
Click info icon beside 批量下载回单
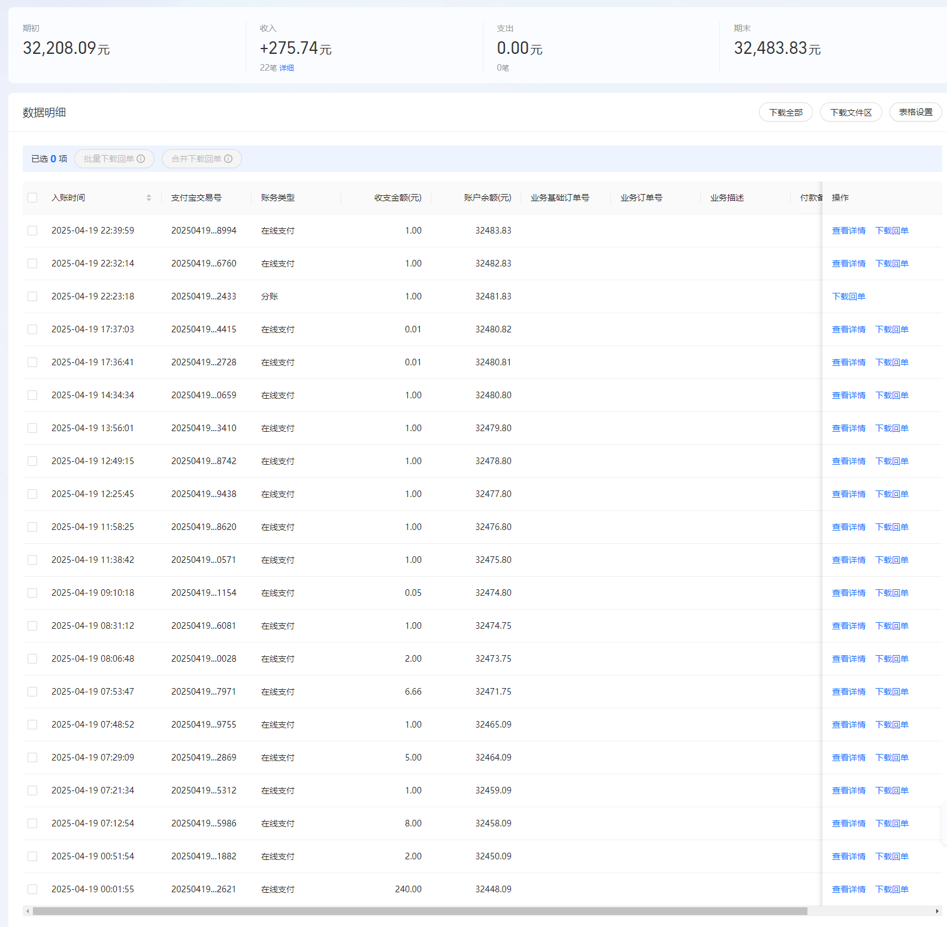tap(141, 159)
